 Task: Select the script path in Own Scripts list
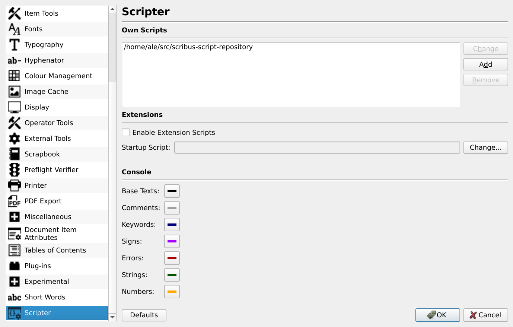coord(188,47)
